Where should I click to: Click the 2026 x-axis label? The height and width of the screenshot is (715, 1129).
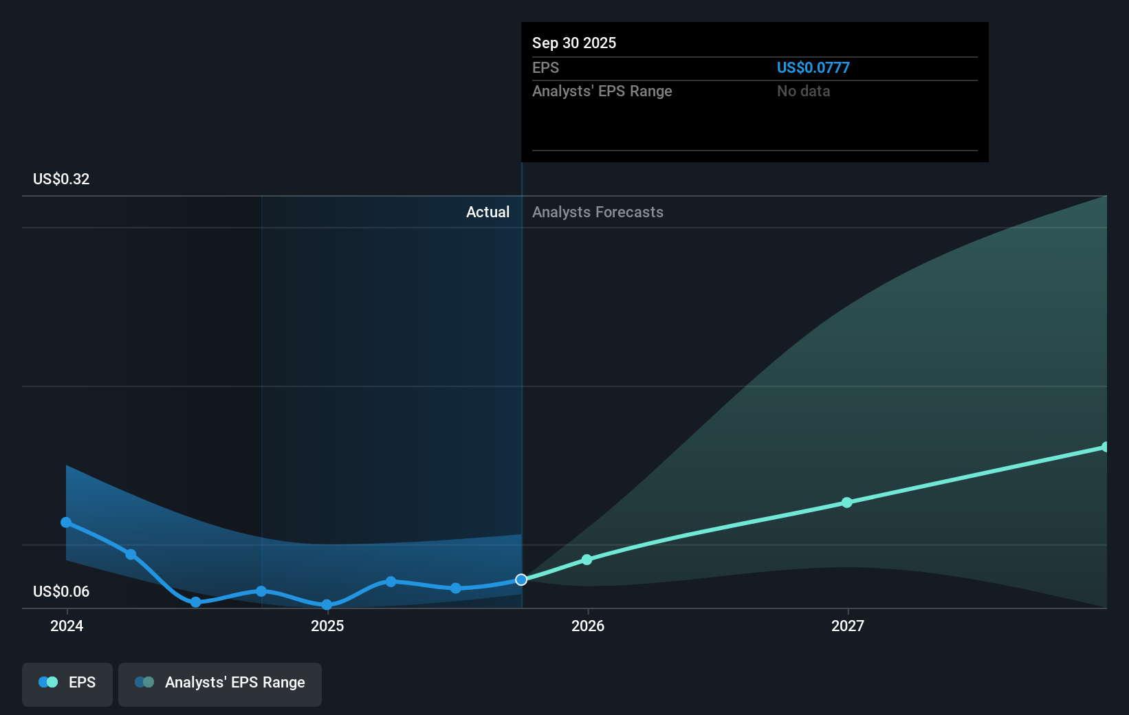pyautogui.click(x=588, y=626)
